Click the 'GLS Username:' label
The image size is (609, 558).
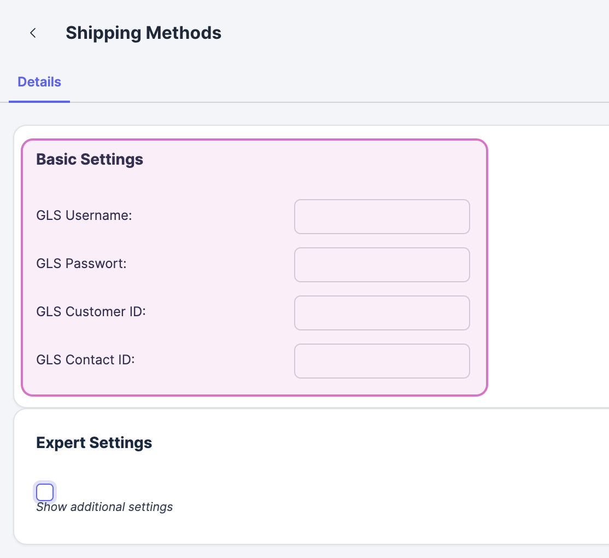(x=84, y=216)
